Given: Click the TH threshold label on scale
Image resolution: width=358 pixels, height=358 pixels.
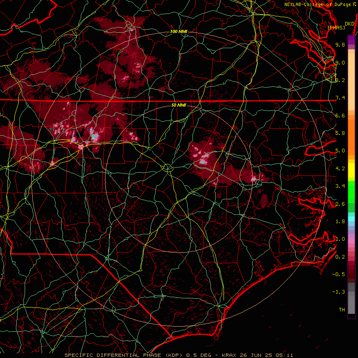Looking at the screenshot, I should click(x=342, y=310).
